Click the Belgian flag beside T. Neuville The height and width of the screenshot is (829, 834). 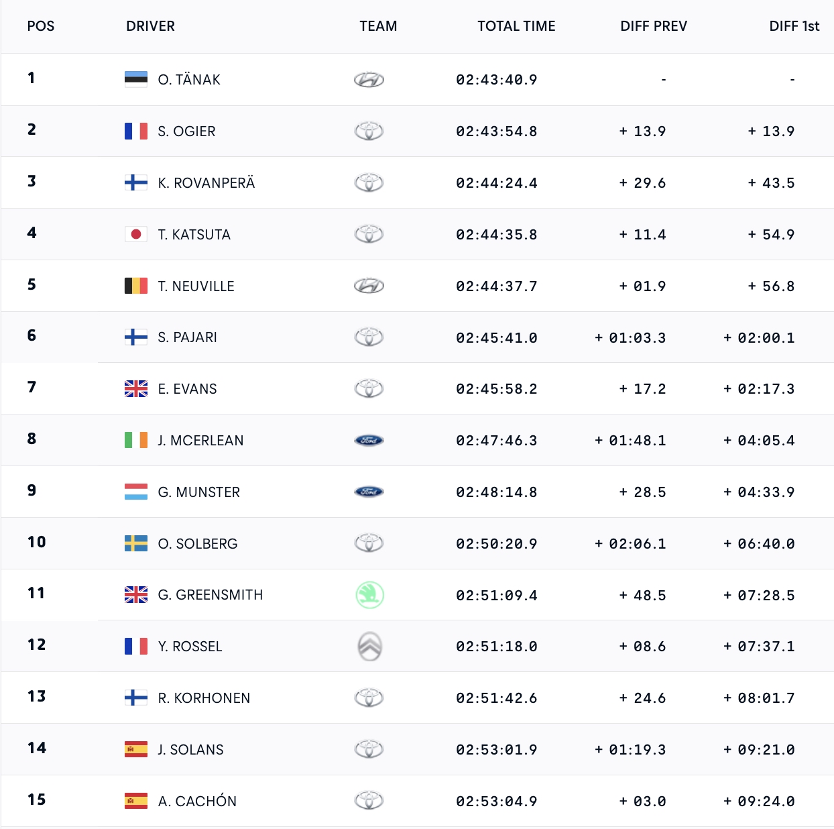click(136, 286)
